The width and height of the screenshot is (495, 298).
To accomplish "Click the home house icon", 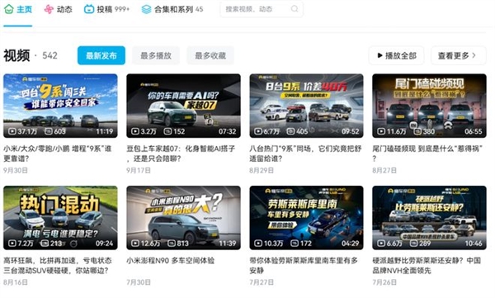I will pyautogui.click(x=8, y=9).
